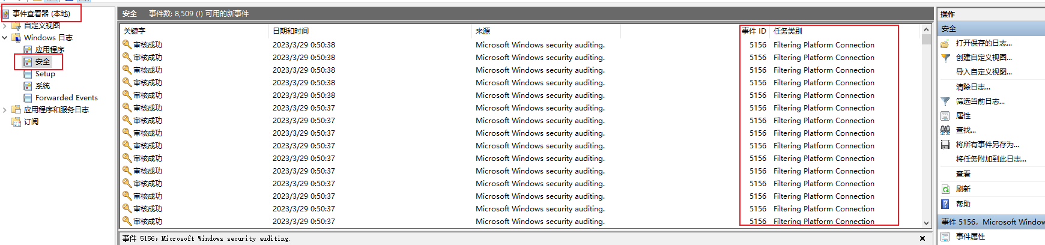This screenshot has width=1045, height=245.
Task: Open the Forwarded Events log
Action: pyautogui.click(x=66, y=98)
